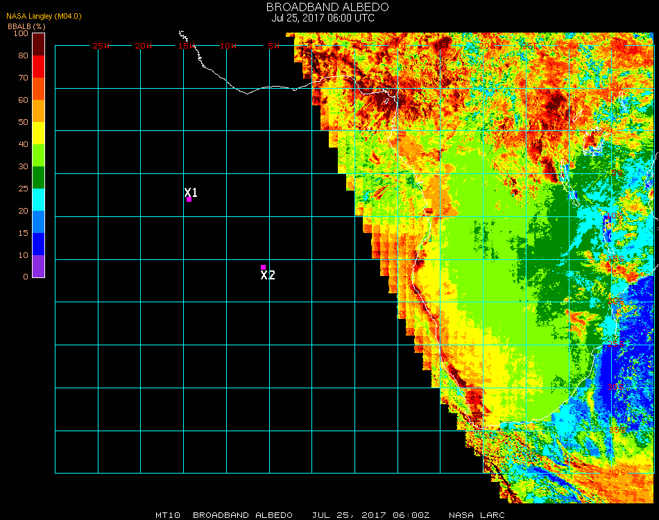Click the 30S latitude label

pos(617,386)
